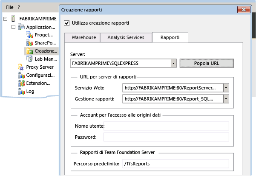Click the Nome utente input field
The width and height of the screenshot is (256, 176).
[166, 126]
